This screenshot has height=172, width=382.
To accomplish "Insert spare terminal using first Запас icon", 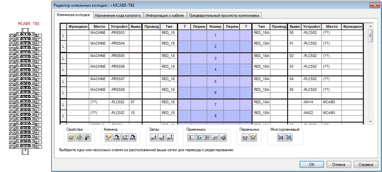I will pos(154,137).
